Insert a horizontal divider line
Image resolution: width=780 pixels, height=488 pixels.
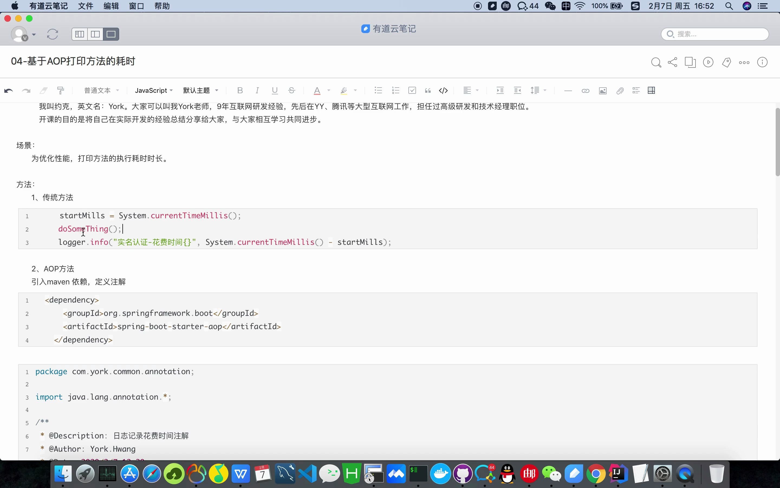pos(568,91)
